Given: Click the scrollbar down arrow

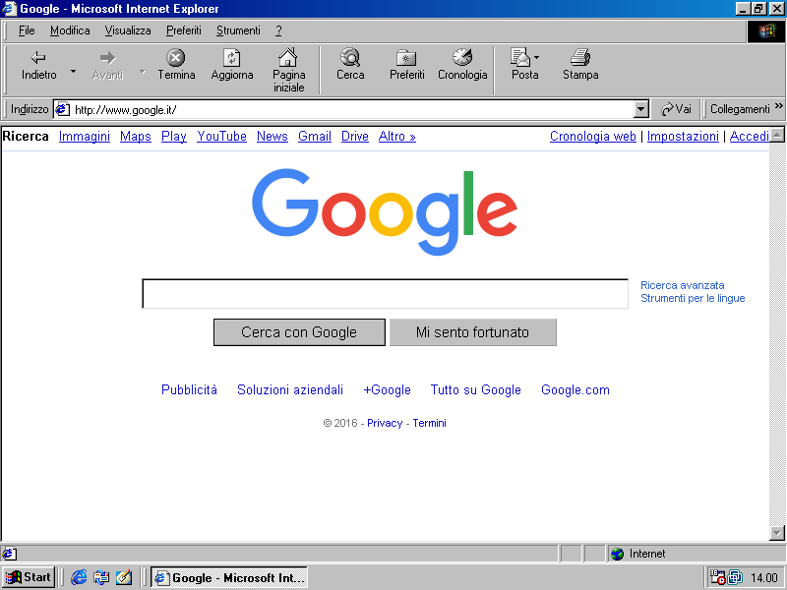Looking at the screenshot, I should pyautogui.click(x=777, y=533).
